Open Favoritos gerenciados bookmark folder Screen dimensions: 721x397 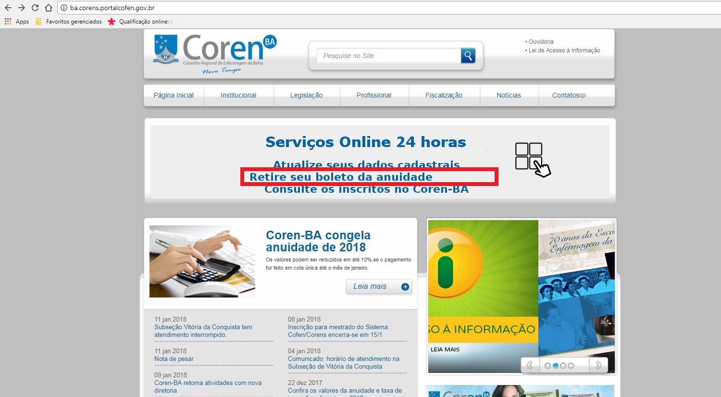(x=68, y=22)
